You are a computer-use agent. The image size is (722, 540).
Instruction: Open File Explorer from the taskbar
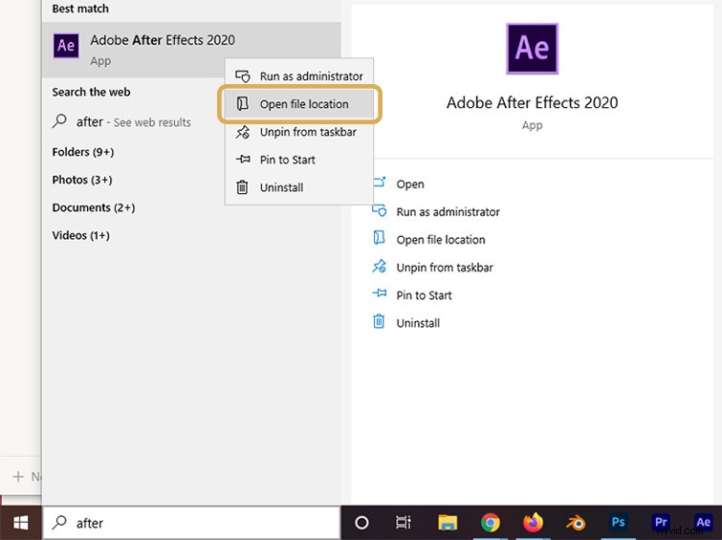pos(448,523)
